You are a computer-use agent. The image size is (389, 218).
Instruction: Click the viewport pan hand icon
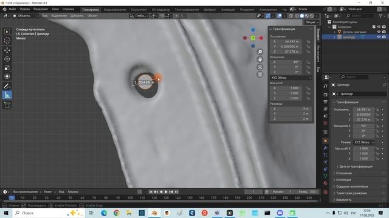[260, 59]
